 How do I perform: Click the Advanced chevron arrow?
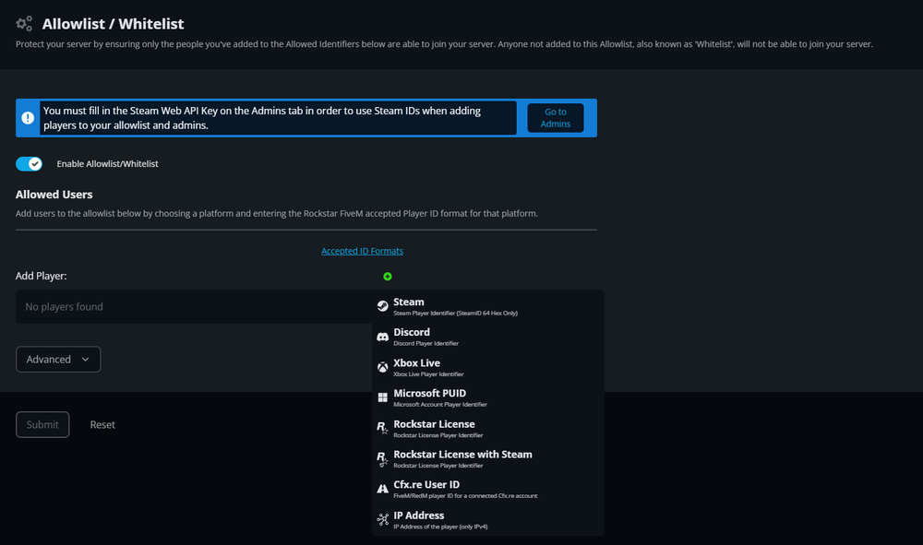tap(86, 360)
